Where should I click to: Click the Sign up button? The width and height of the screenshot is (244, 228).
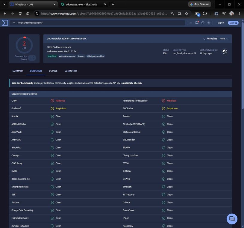(x=233, y=23)
